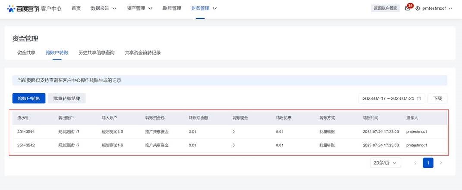Go to the next page arrow
This screenshot has height=190, width=462.
tap(441, 163)
